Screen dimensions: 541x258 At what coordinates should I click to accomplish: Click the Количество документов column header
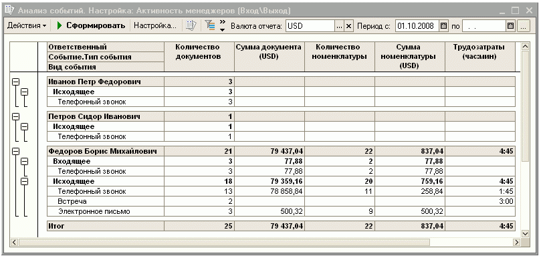click(x=199, y=57)
